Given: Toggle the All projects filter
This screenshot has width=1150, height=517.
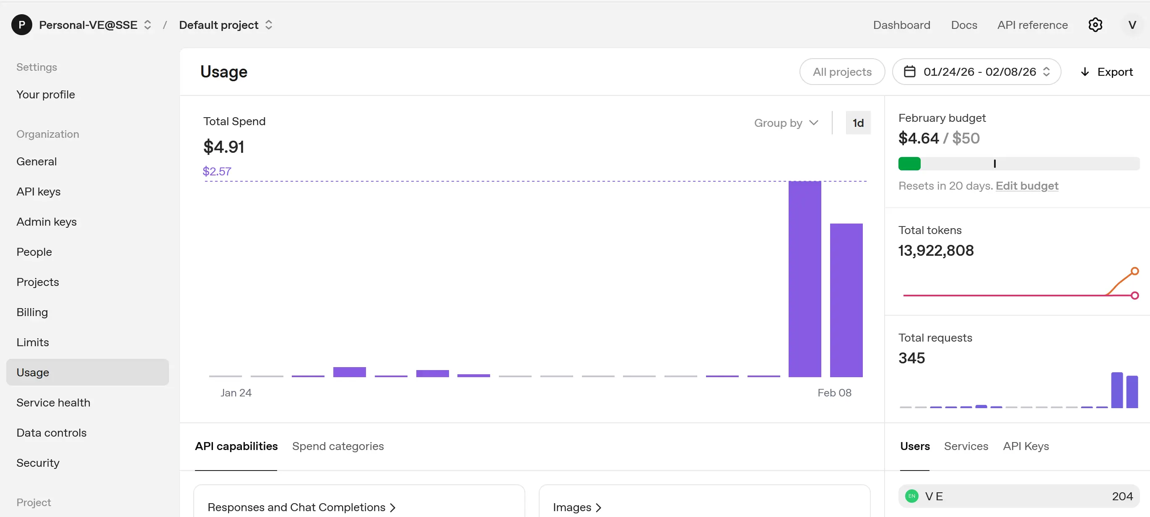Looking at the screenshot, I should coord(841,72).
